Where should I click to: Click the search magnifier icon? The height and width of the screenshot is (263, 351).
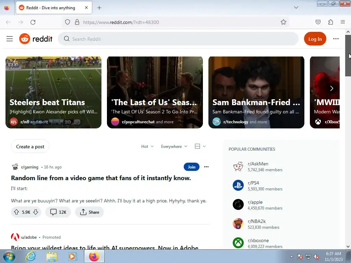[66, 39]
